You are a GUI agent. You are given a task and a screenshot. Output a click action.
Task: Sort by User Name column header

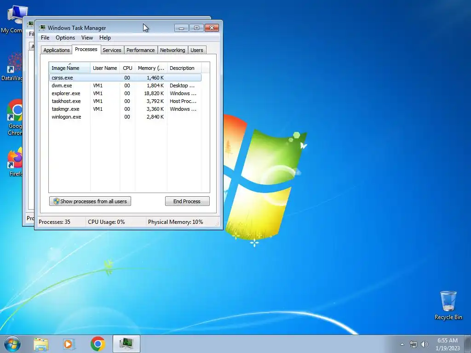coord(105,68)
